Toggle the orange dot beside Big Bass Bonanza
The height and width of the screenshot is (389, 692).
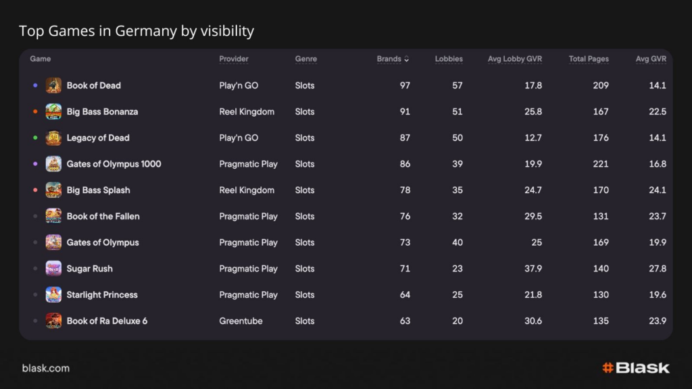pyautogui.click(x=35, y=112)
